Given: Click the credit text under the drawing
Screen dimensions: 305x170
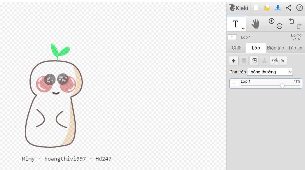Looking at the screenshot, I should [66, 159].
